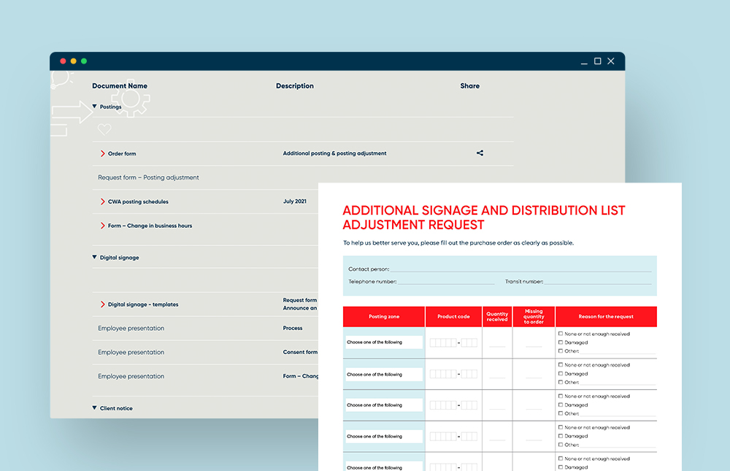Image resolution: width=730 pixels, height=471 pixels.
Task: Click the first row's Quantity received blank
Action: pyautogui.click(x=497, y=344)
